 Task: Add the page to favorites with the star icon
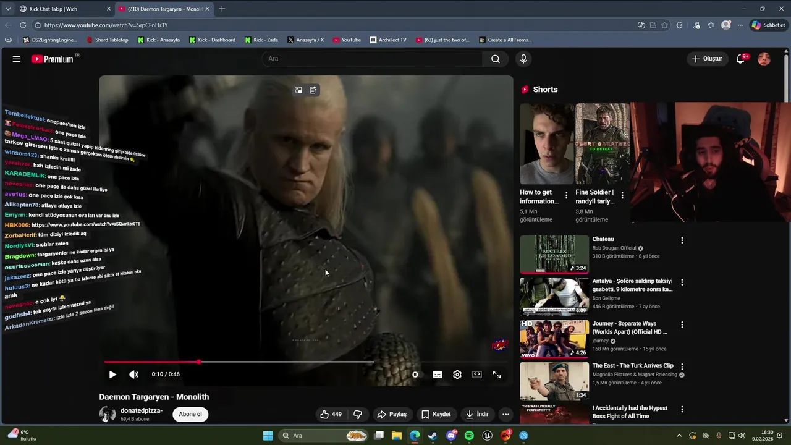[665, 25]
